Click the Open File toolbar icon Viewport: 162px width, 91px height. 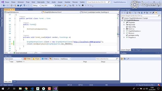(x=15, y=6)
